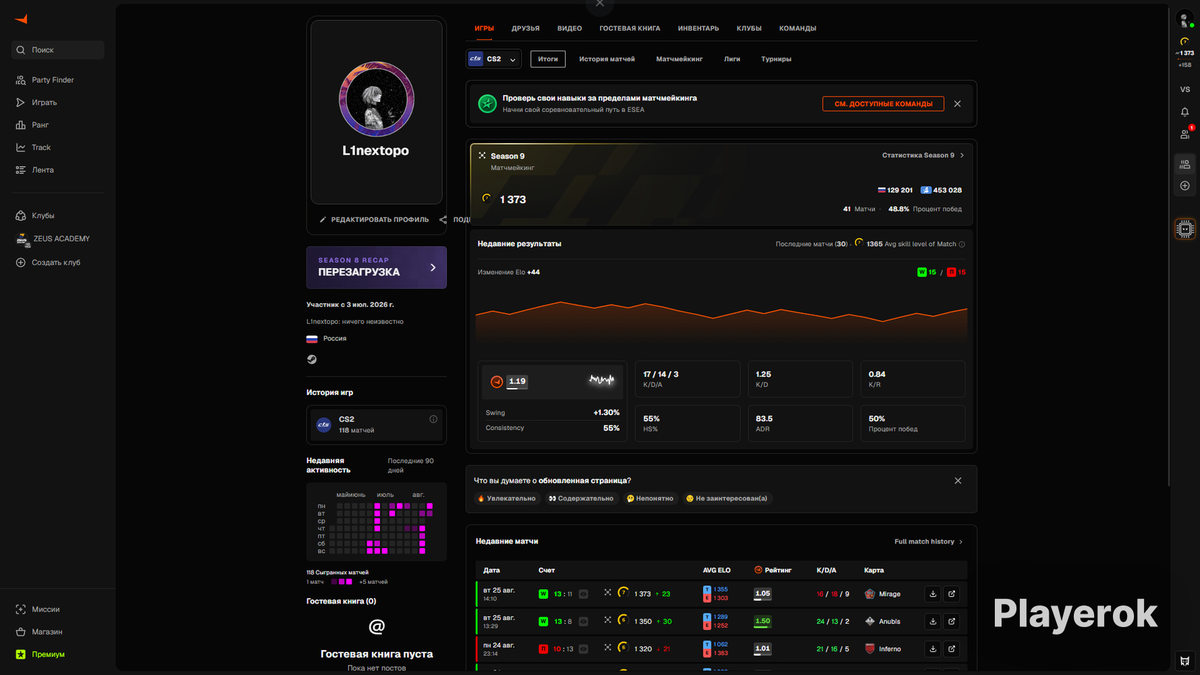Switch to the Видео tab
The width and height of the screenshot is (1200, 675).
point(570,28)
